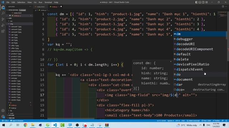This screenshot has width=229, height=128.
Task: Open vendor-1.jpg in file tree
Action: pyautogui.click(x=16, y=81)
